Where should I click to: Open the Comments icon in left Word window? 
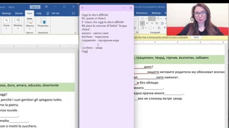click(73, 13)
